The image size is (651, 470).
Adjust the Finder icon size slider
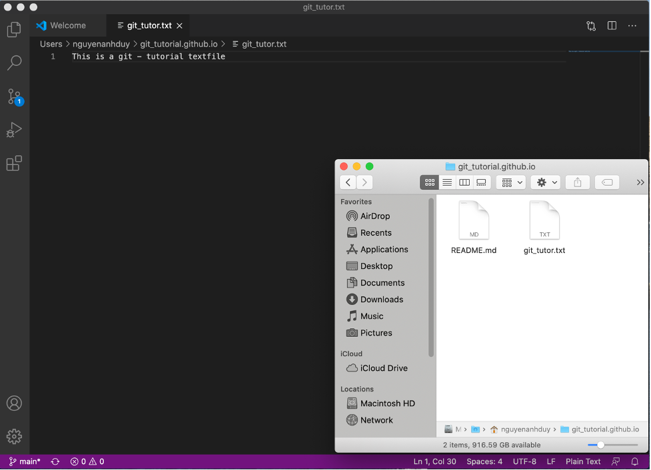point(600,445)
